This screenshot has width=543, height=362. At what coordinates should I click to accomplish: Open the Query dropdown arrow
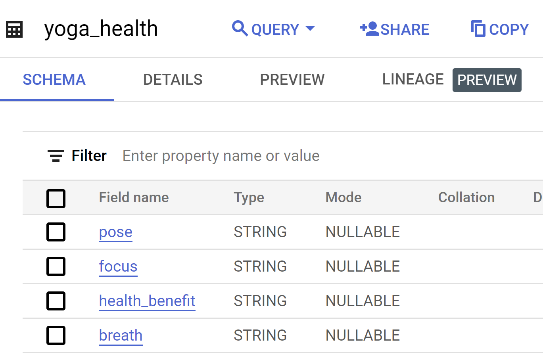pyautogui.click(x=310, y=29)
